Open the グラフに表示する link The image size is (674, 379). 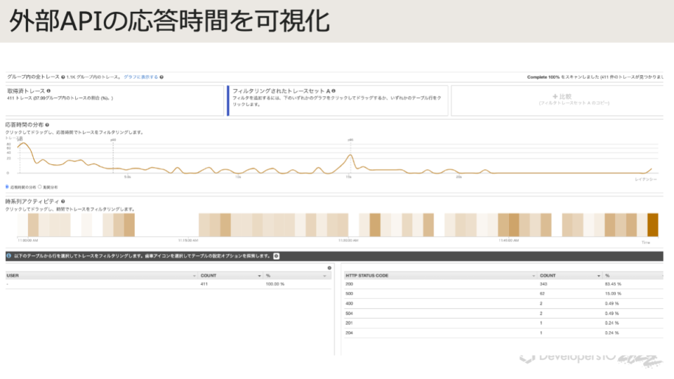[x=140, y=77]
